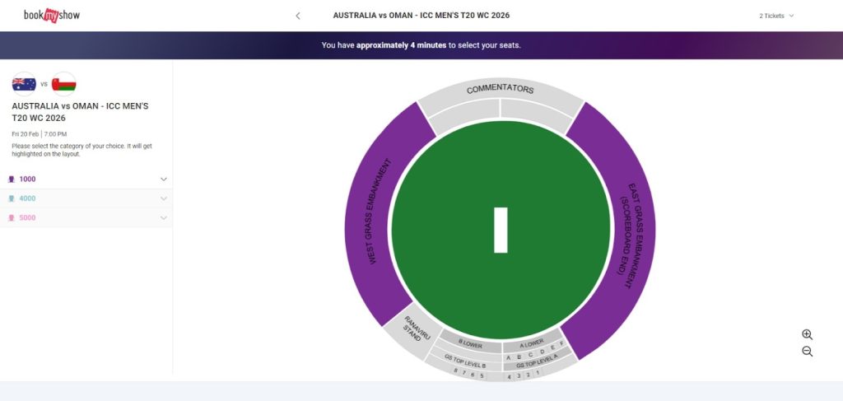Viewport: 843px width, 401px height.
Task: Click the GS Top Level B section
Action: point(465,361)
